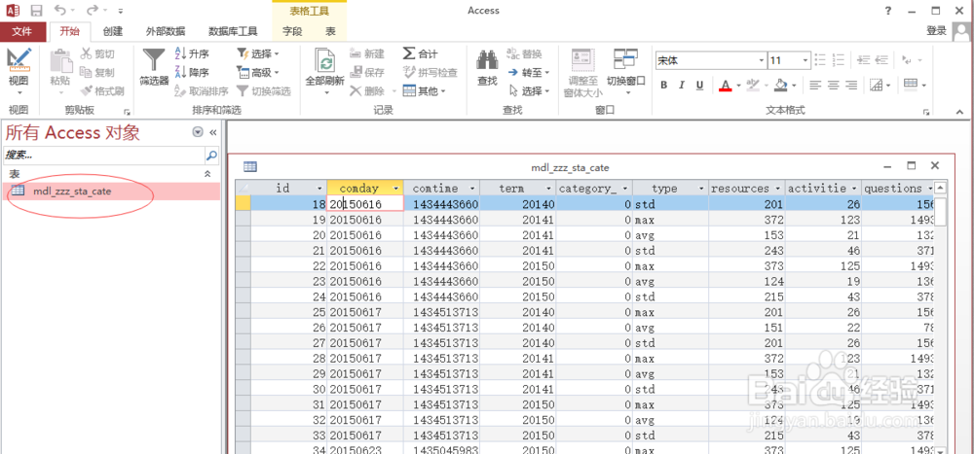Image resolution: width=974 pixels, height=454 pixels.
Task: Sort ascending with 升序
Action: pos(191,54)
